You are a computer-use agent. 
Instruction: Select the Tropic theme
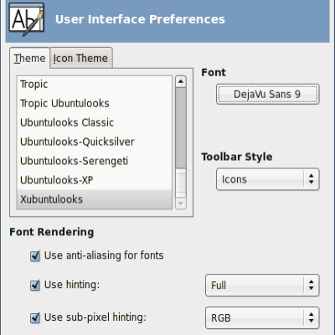tap(95, 85)
